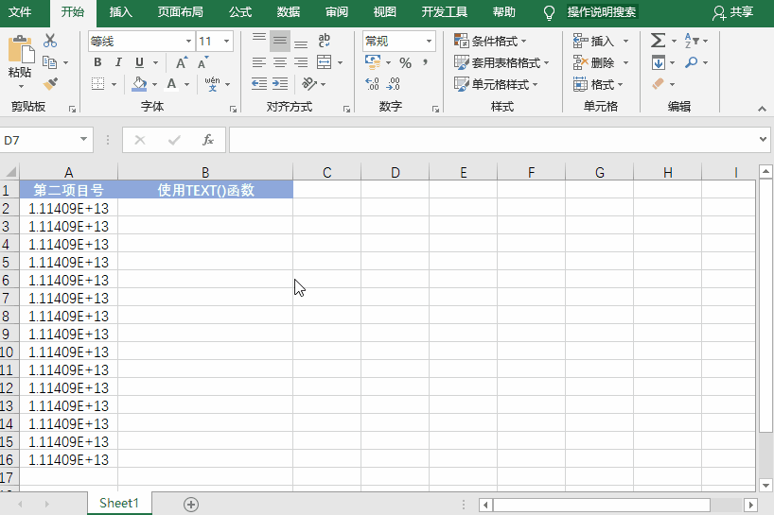Toggle middle vertical alignment
The image size is (774, 515).
(x=280, y=41)
